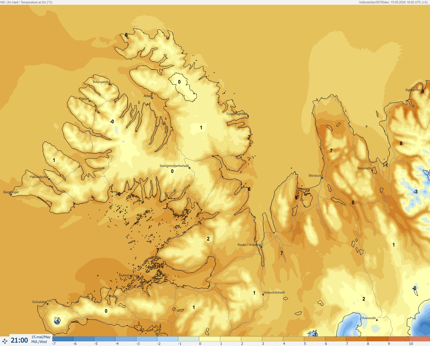Click the Siglufjörður station label
Viewport: 430px width, 346px height.
pyautogui.click(x=413, y=90)
